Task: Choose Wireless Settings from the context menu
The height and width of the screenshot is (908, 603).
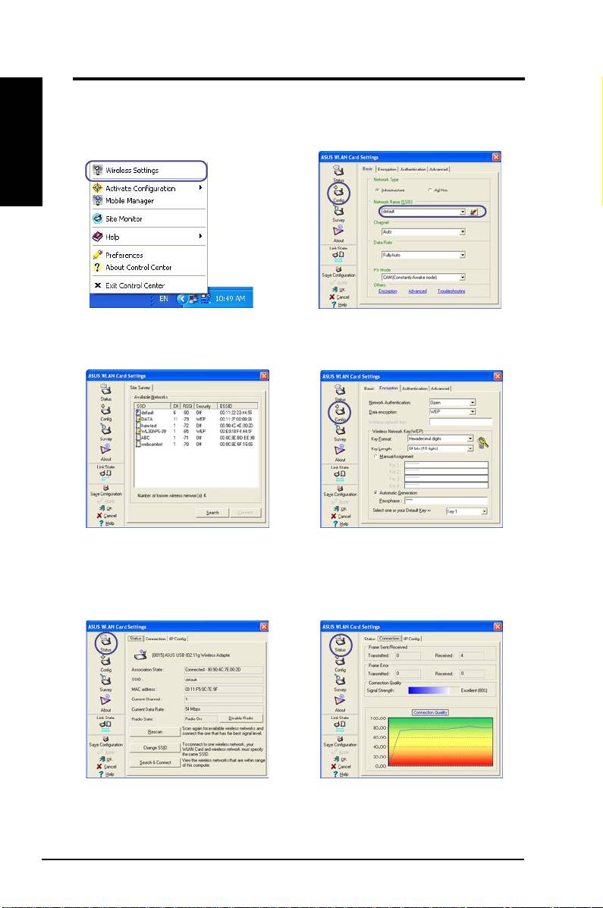Action: (x=131, y=170)
